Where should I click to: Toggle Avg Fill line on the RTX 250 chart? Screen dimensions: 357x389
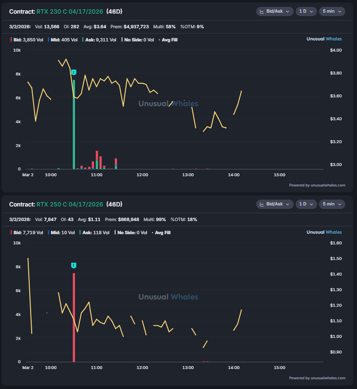point(163,232)
